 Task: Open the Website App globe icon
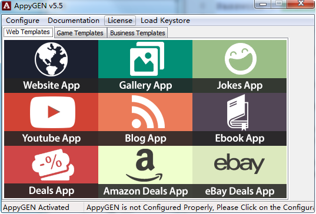tap(51, 59)
